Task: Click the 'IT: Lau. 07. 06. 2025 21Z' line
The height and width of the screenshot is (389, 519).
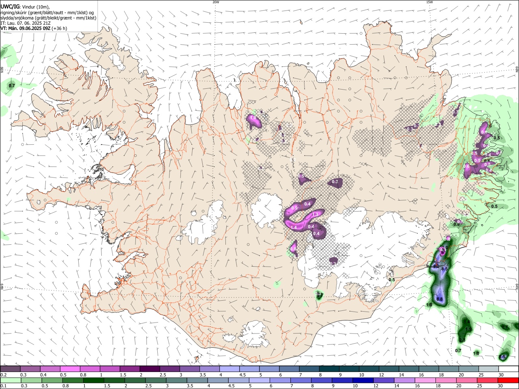Action: tap(26, 23)
